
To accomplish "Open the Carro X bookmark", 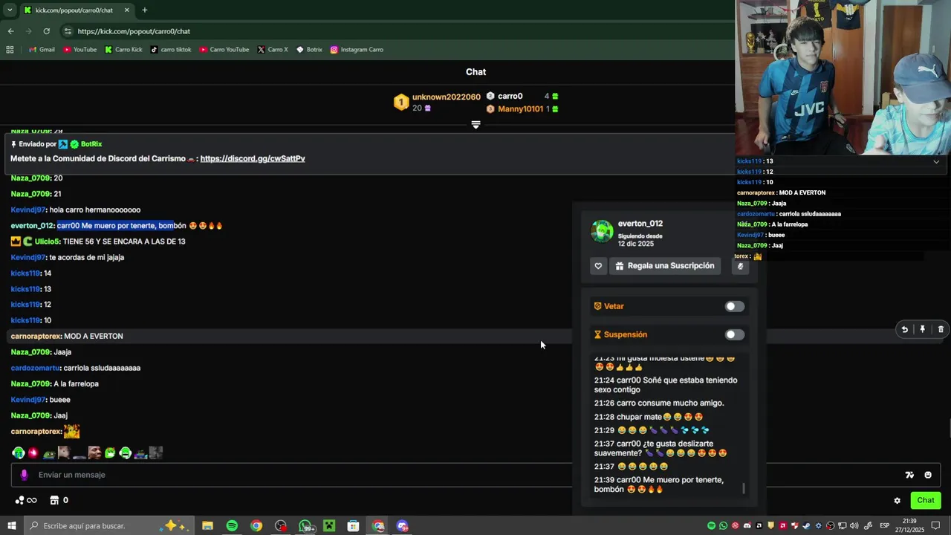I will pyautogui.click(x=273, y=50).
